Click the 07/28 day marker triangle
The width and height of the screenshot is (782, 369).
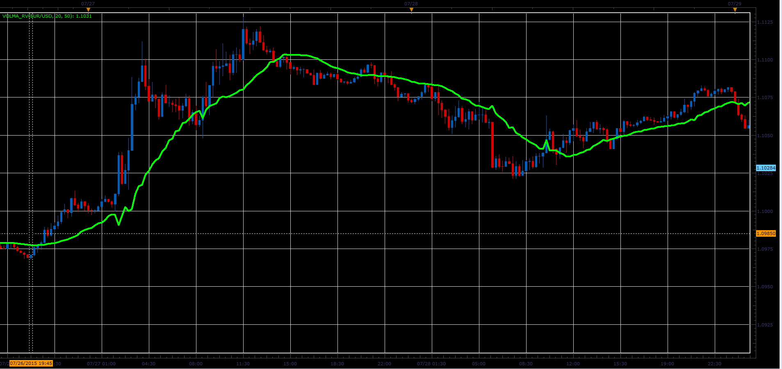(411, 10)
